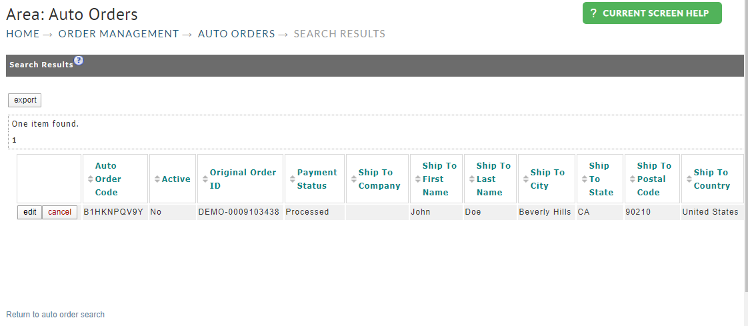Cancel the auto order row

pos(59,212)
